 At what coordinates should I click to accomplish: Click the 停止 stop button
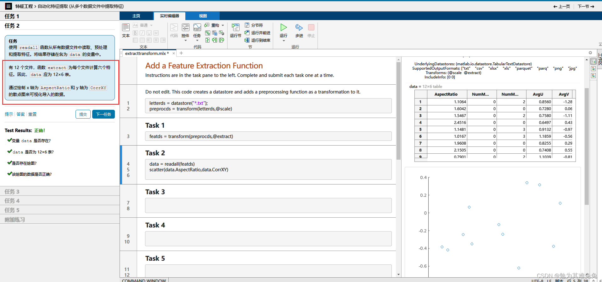(311, 31)
